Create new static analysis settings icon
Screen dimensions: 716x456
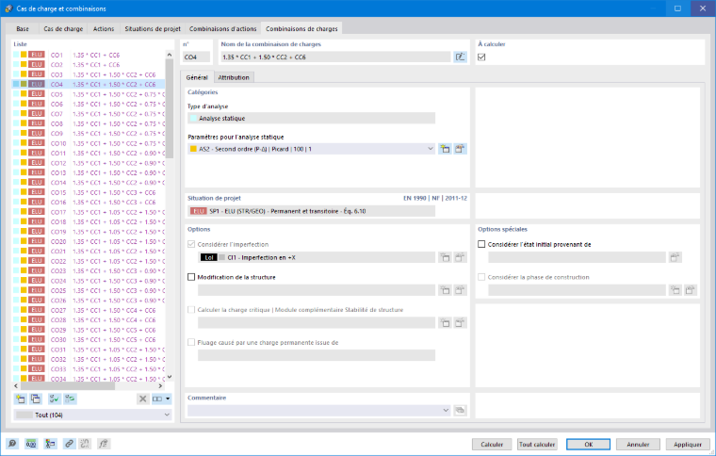[x=445, y=149]
